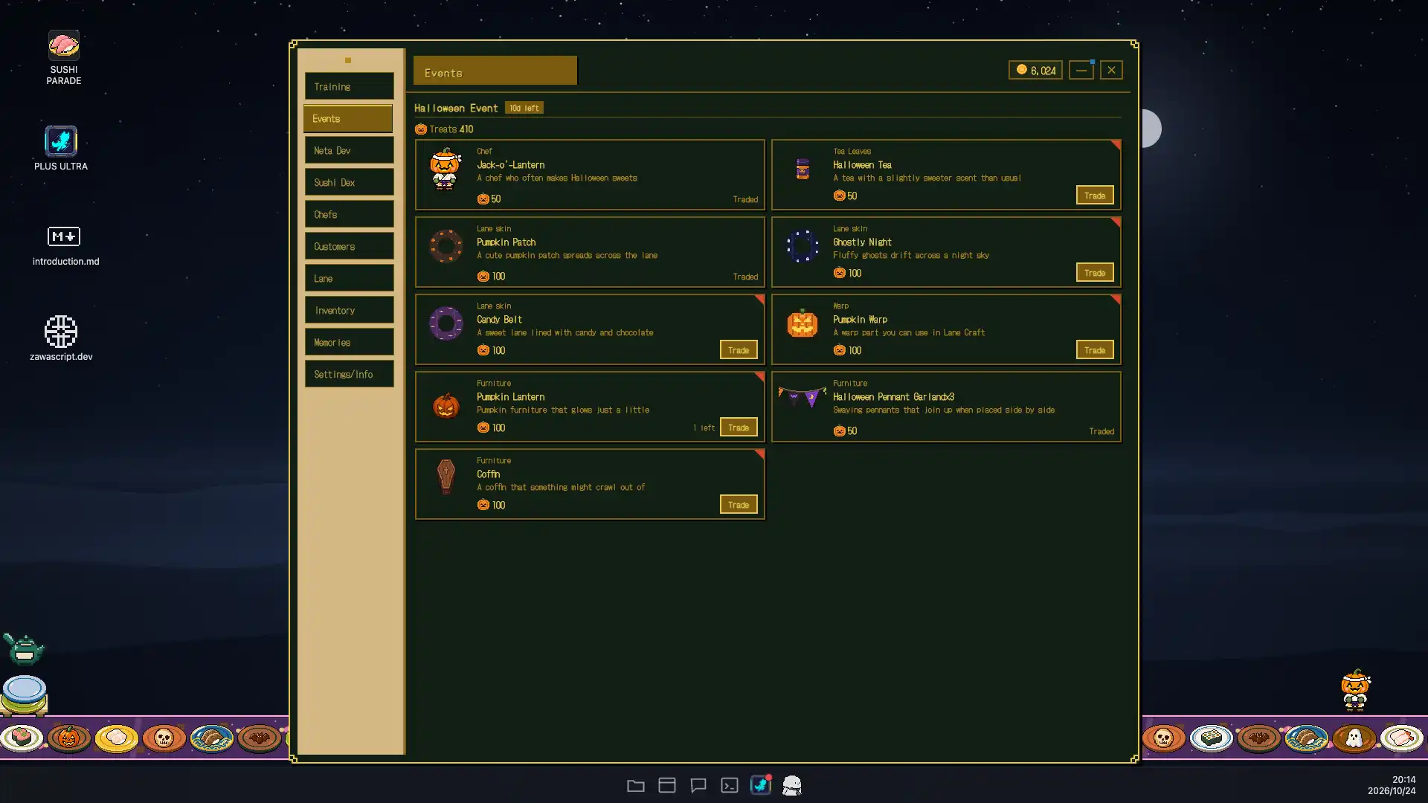Open the SUSHI PARADE desktop icon
This screenshot has width=1428, height=803.
click(63, 58)
